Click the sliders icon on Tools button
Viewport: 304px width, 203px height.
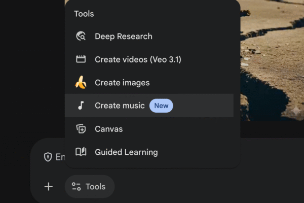point(76,186)
